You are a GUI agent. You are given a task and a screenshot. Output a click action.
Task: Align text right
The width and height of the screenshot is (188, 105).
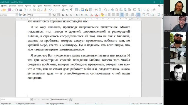(x=117, y=15)
